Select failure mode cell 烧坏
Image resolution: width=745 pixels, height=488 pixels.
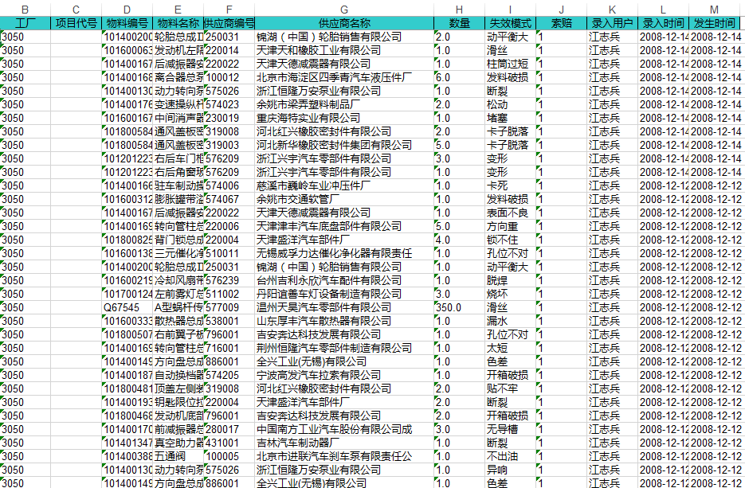coord(510,294)
